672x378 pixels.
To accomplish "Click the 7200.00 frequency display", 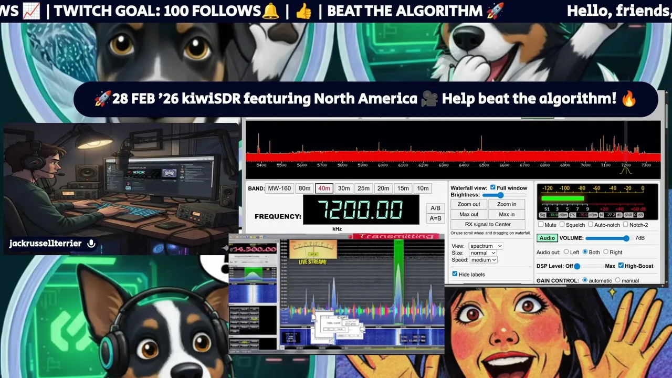I will 361,210.
